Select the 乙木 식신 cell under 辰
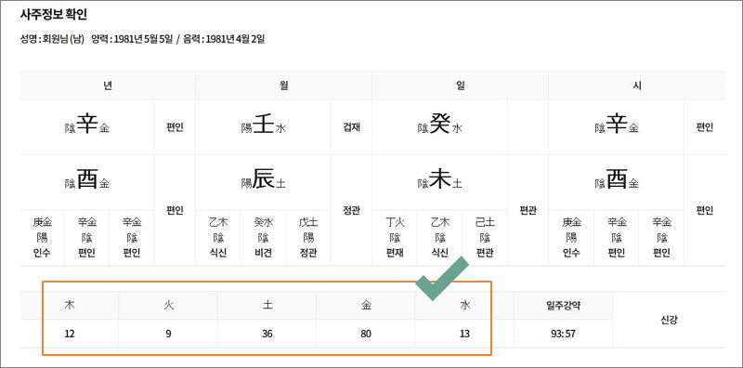The image size is (743, 368). coord(218,238)
